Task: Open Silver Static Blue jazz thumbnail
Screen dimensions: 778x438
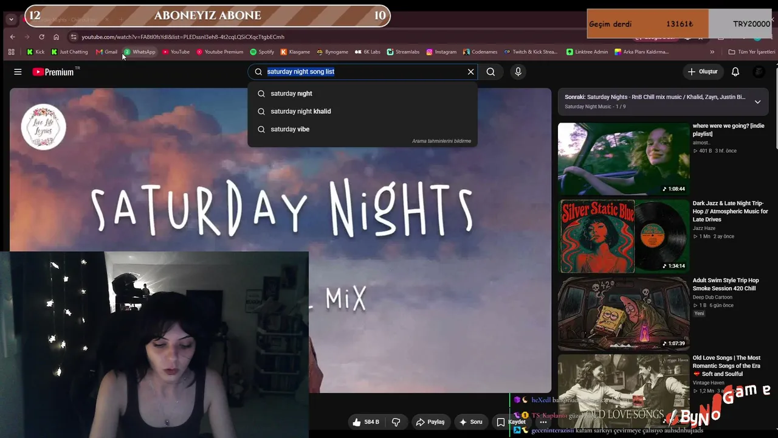Action: [x=624, y=236]
